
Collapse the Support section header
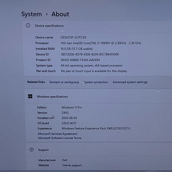[x=99, y=150]
